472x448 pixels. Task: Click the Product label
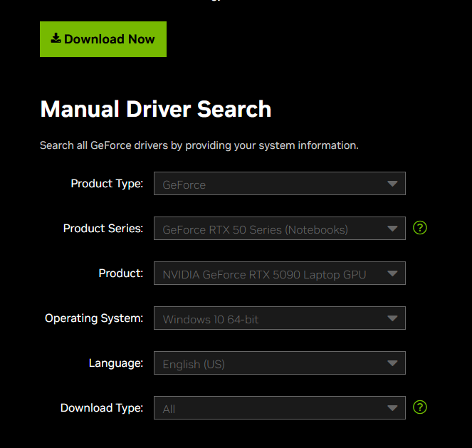[121, 274]
